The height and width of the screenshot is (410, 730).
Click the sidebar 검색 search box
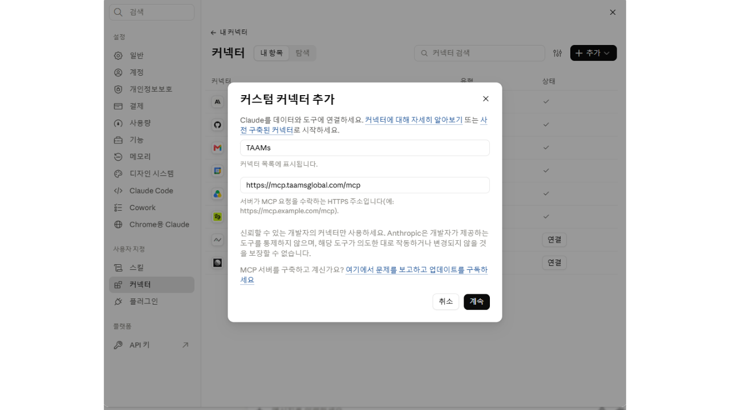coord(152,12)
